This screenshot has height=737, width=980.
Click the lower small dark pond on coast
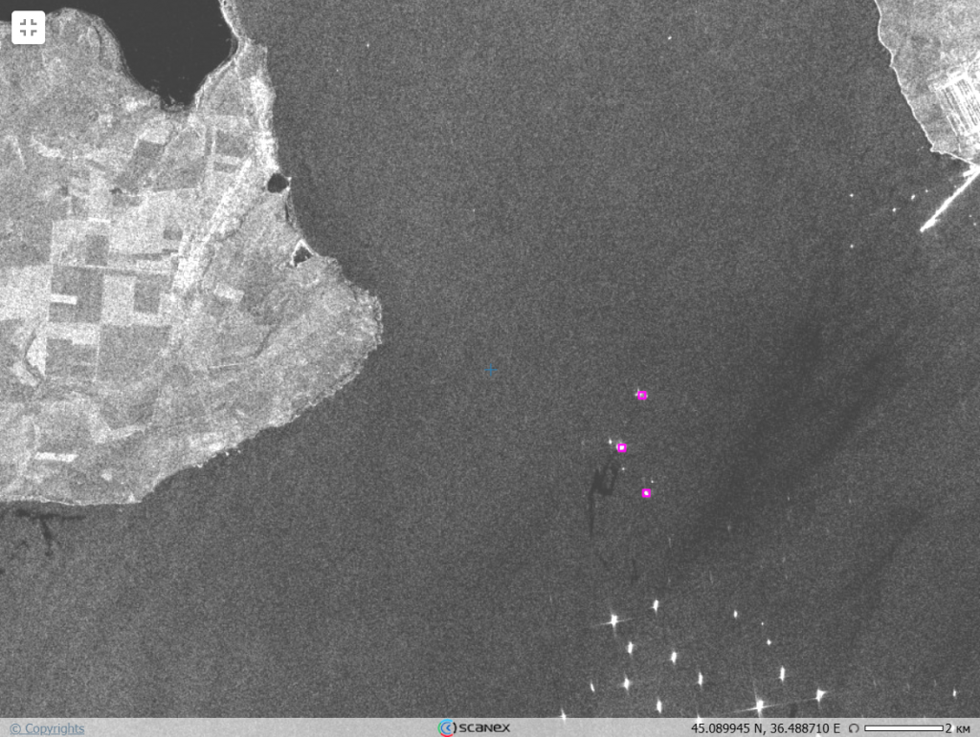click(x=301, y=254)
